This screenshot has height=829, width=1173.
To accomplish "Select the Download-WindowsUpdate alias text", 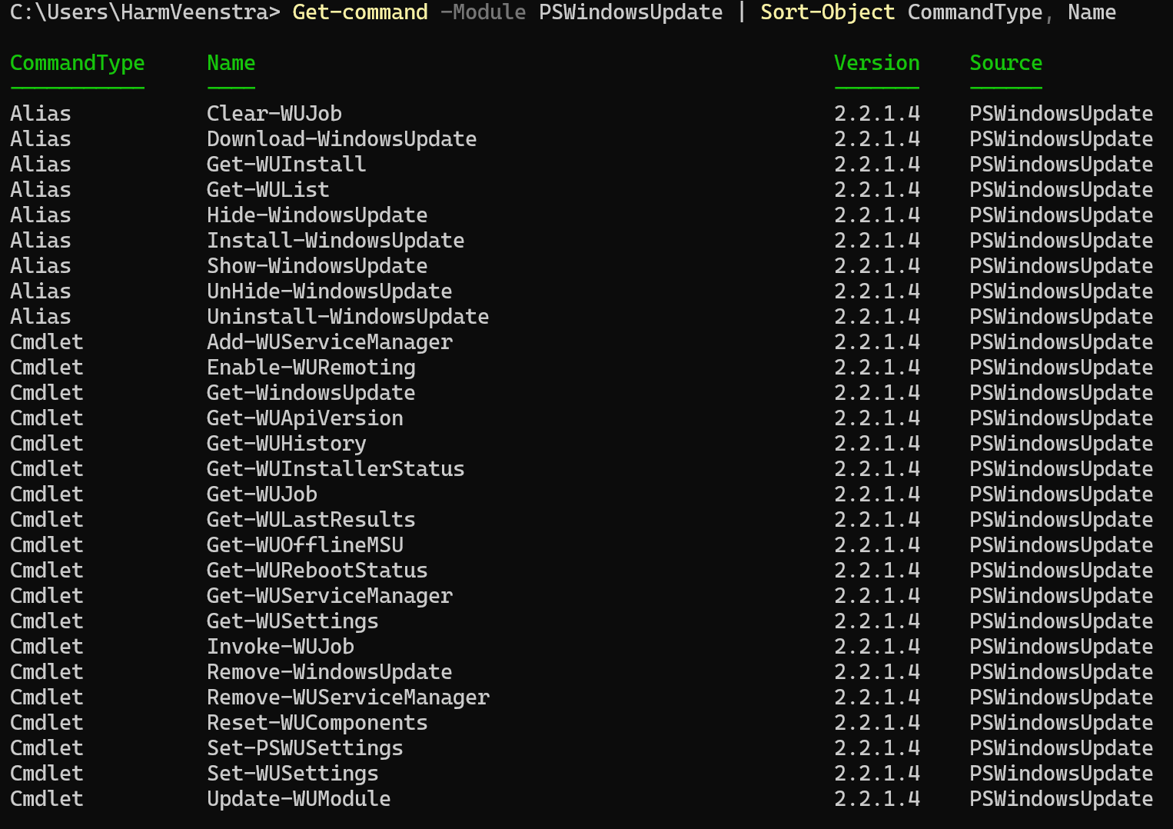I will tap(341, 138).
